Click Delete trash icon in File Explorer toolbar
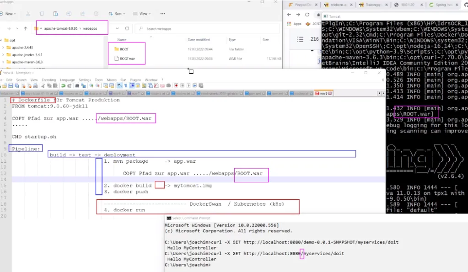This screenshot has height=272, width=468. (96, 14)
